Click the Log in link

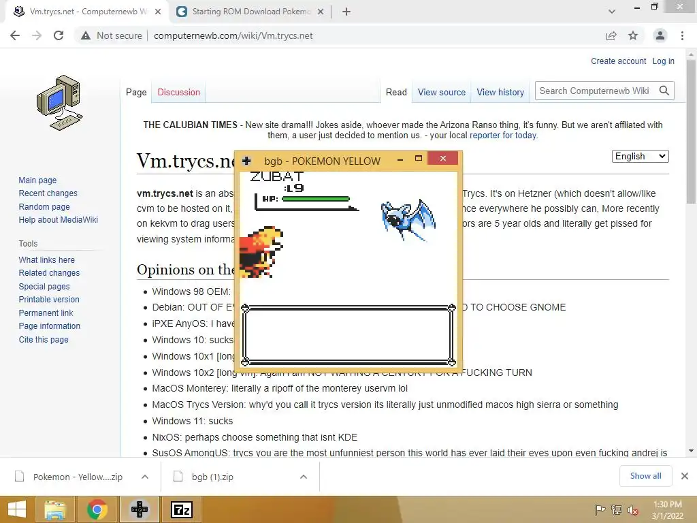[x=663, y=61]
